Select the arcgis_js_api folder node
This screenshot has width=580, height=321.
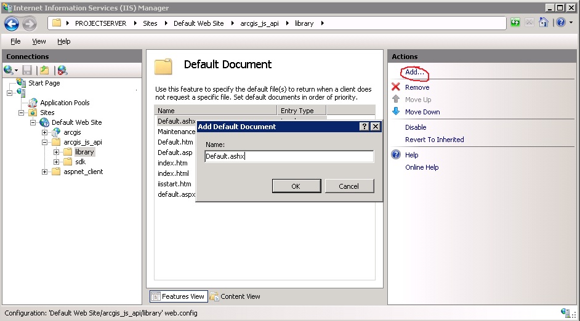(x=83, y=142)
